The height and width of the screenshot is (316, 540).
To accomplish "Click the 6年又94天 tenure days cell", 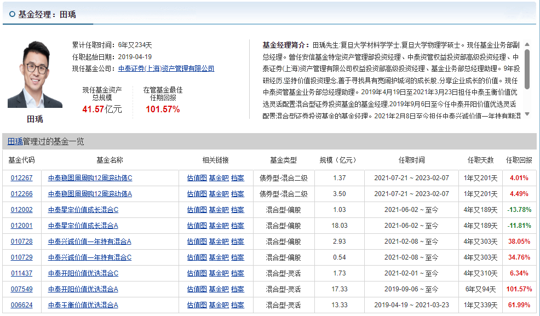I will click(x=480, y=289).
